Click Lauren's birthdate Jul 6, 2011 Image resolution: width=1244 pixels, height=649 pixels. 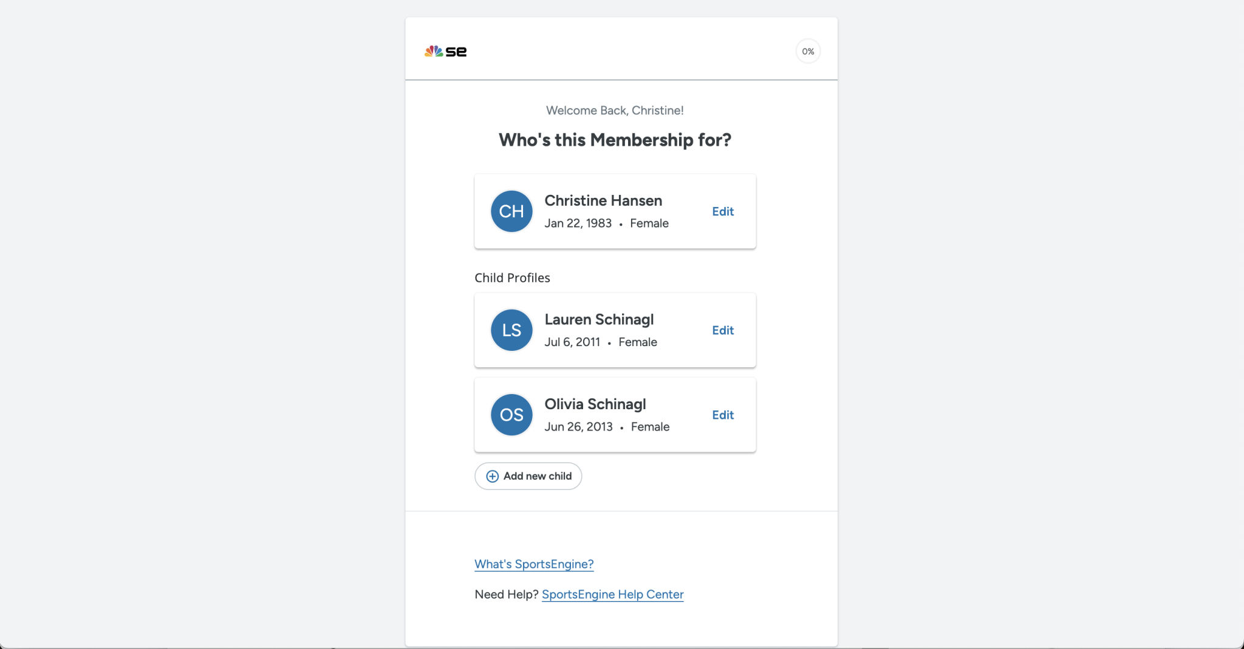click(x=572, y=342)
